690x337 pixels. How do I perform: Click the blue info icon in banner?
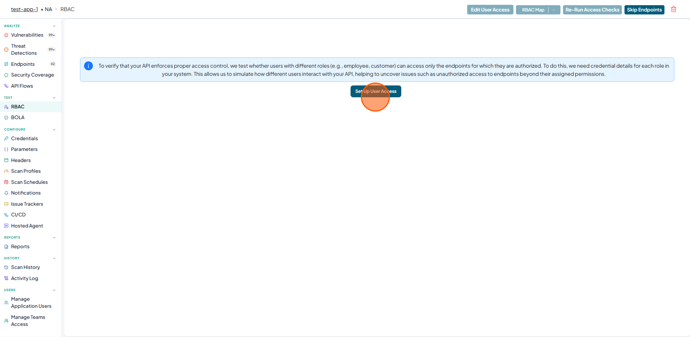pyautogui.click(x=88, y=66)
